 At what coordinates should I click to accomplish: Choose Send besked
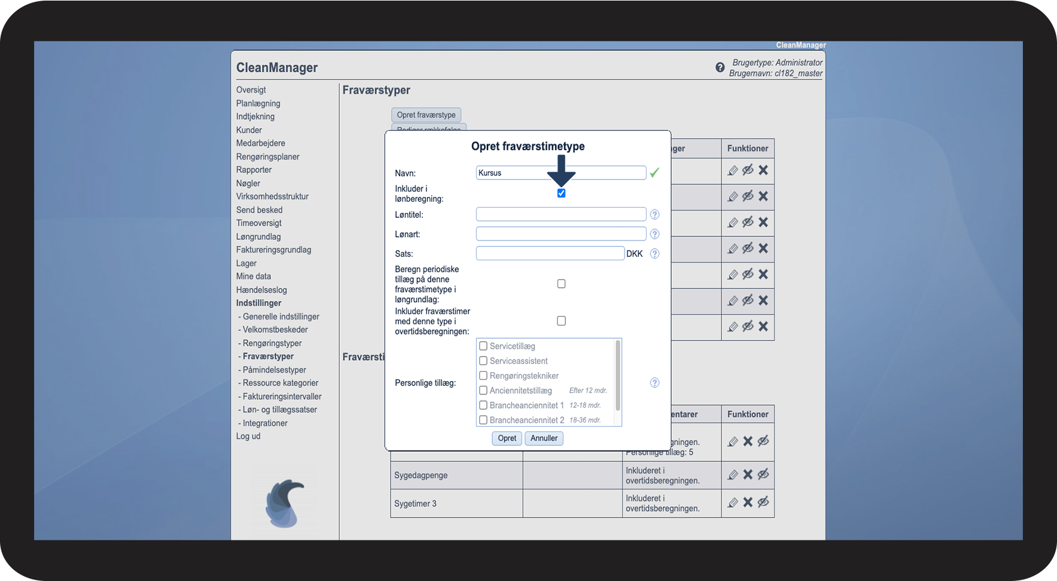[x=260, y=210]
